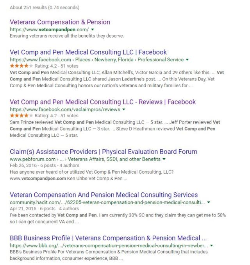Expand dropdown arrow beside community.hadit.com URL

(x=209, y=202)
